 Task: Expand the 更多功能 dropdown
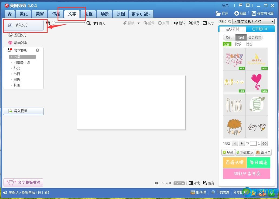point(141,14)
